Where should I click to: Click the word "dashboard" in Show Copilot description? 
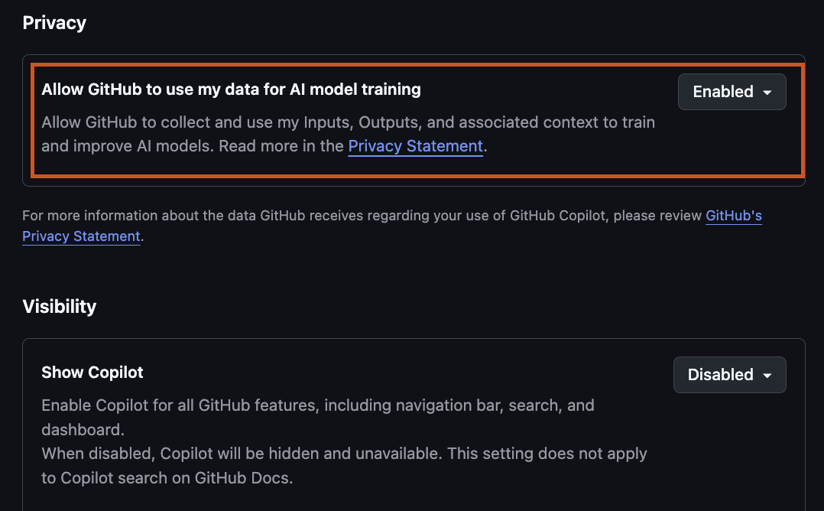[82, 429]
